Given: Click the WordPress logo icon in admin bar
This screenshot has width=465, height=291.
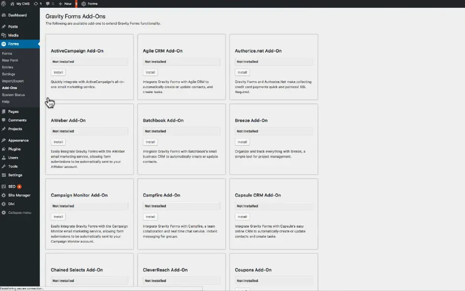Looking at the screenshot, I should (3, 3).
